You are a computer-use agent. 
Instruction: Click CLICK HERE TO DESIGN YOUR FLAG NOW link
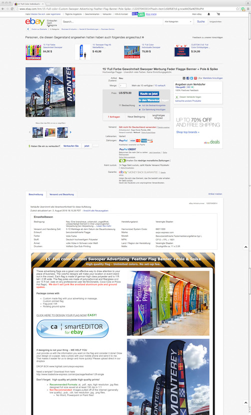pos(61,315)
